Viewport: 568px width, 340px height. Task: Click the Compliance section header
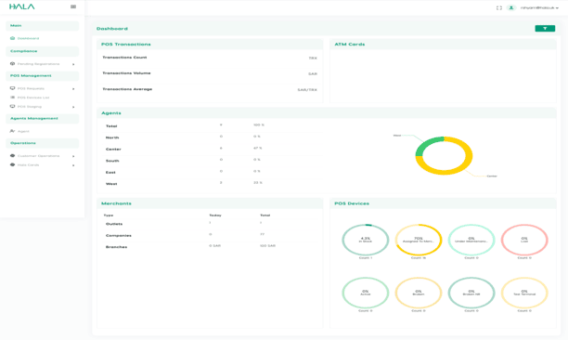[43, 51]
